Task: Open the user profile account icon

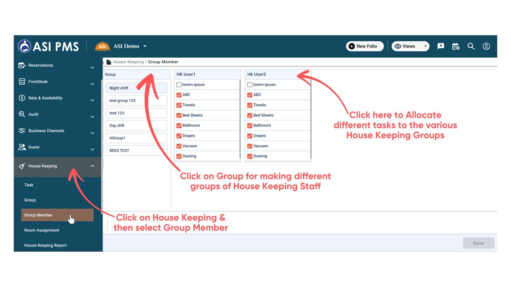Action: tap(486, 46)
